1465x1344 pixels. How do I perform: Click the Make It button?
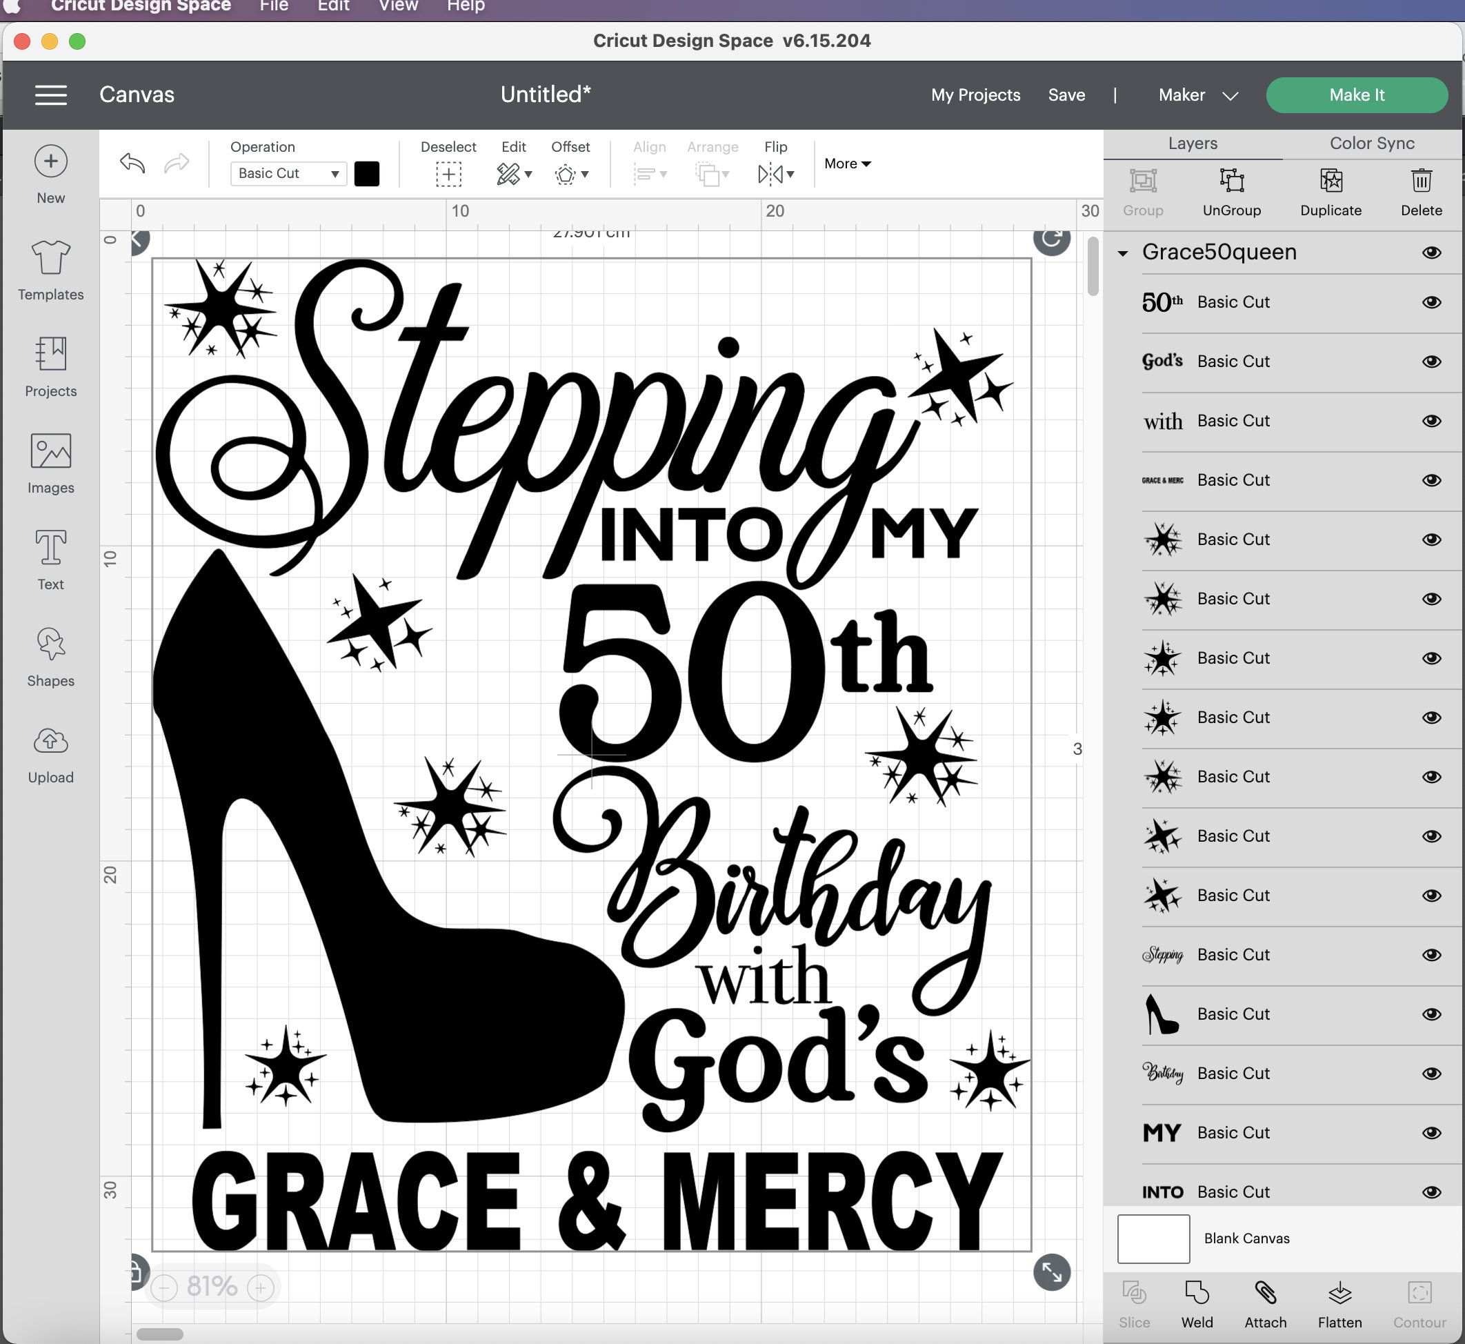coord(1356,95)
